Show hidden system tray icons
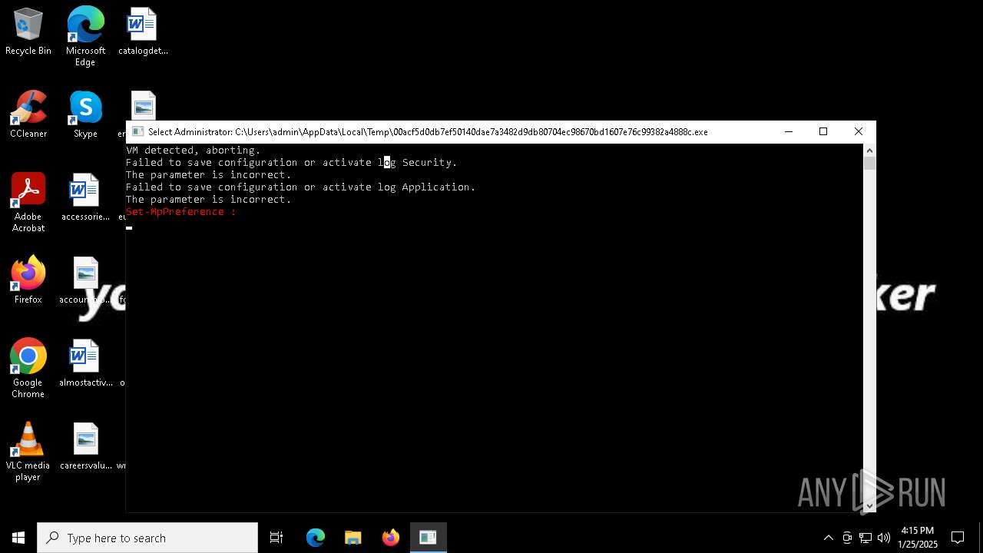 click(828, 538)
